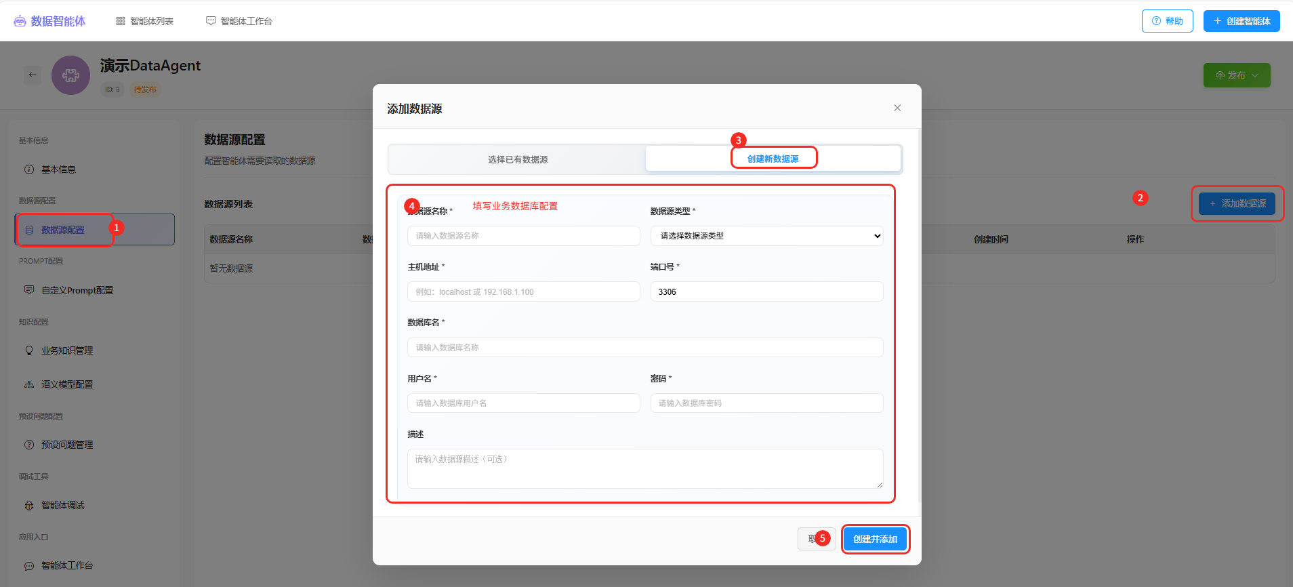Click the plus icon in 创建智能体
This screenshot has width=1293, height=587.
point(1217,21)
